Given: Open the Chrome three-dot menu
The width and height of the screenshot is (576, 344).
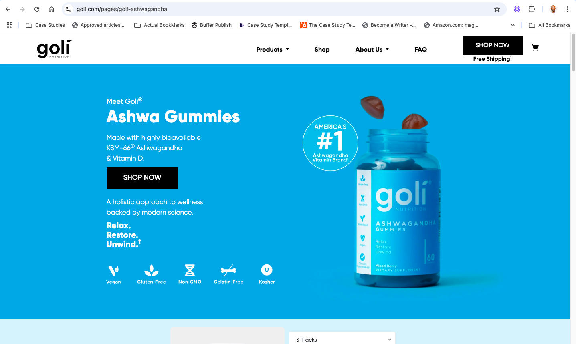Looking at the screenshot, I should [568, 9].
